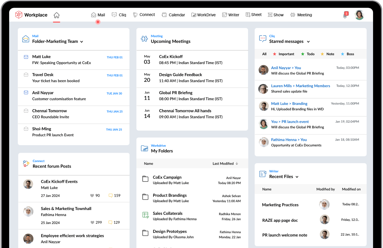This screenshot has width=383, height=248.
Task: Click mail icon beside Chennai Tomorrow email
Action: [x=26, y=111]
